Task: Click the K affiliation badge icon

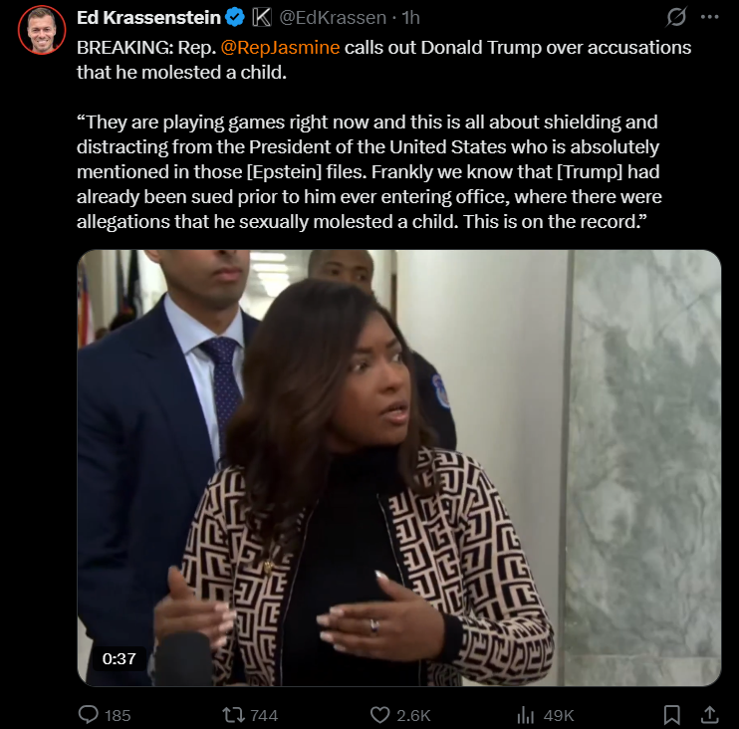Action: (x=262, y=18)
